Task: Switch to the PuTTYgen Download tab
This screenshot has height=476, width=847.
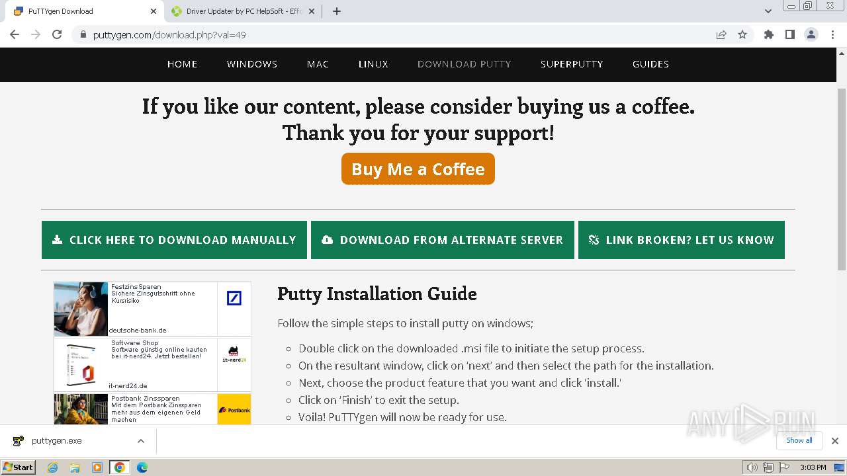Action: click(86, 11)
